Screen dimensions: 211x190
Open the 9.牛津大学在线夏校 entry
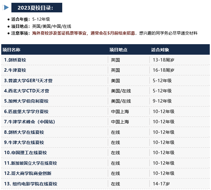click(24, 142)
